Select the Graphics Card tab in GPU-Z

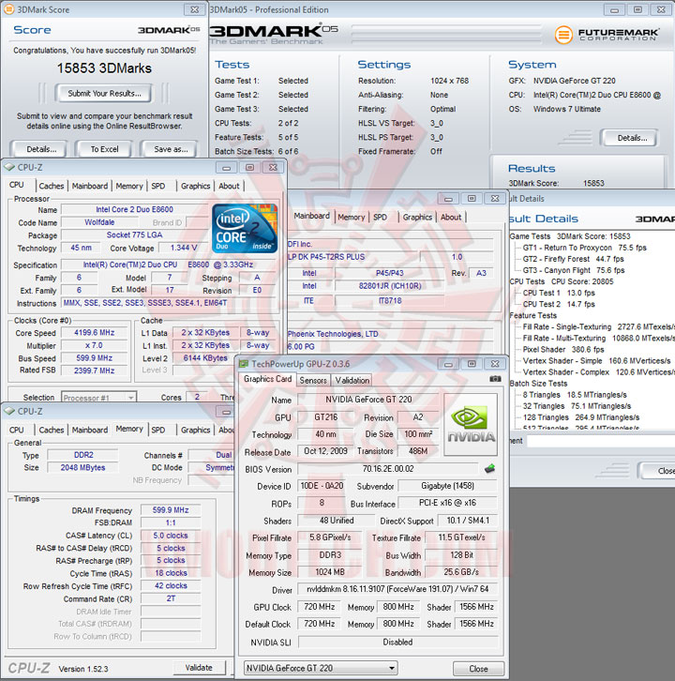(x=267, y=379)
